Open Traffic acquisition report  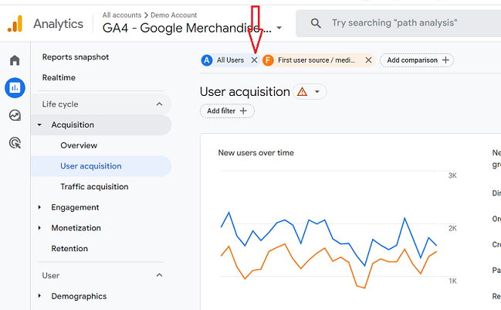point(95,186)
